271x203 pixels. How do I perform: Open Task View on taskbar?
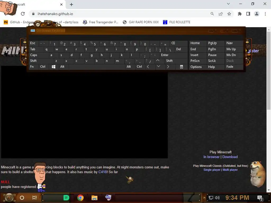coord(35,198)
